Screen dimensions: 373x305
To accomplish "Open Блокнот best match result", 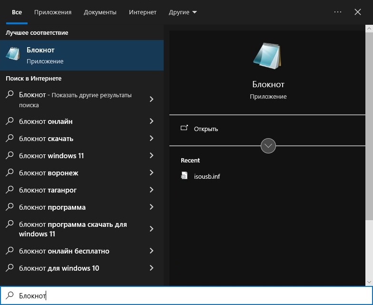I will pyautogui.click(x=82, y=55).
